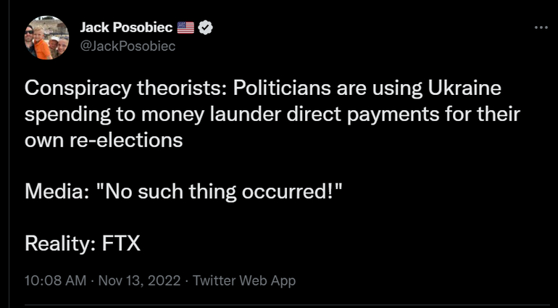This screenshot has width=558, height=308.
Task: Click the word "Ukraine" in tweet
Action: 462,90
